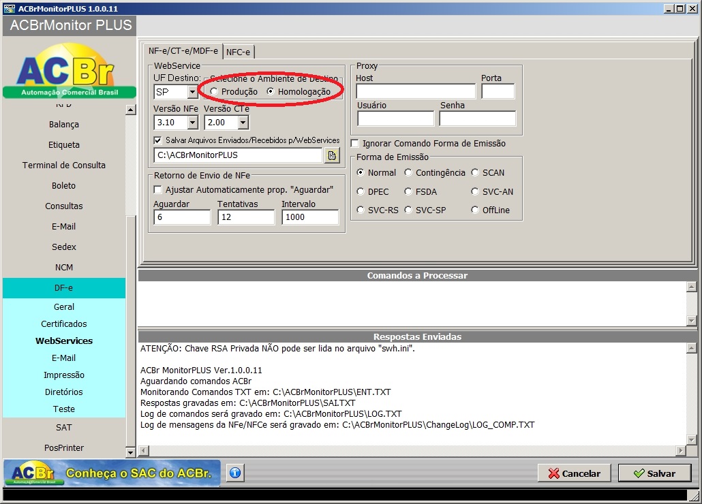Click the Intervalo value field

[310, 217]
